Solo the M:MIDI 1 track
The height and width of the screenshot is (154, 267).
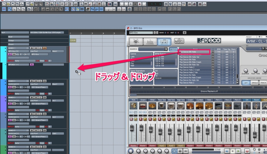[40, 48]
